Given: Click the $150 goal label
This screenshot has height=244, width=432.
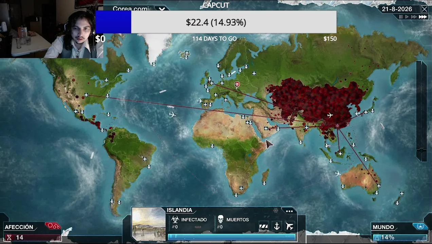Looking at the screenshot, I should [x=330, y=39].
